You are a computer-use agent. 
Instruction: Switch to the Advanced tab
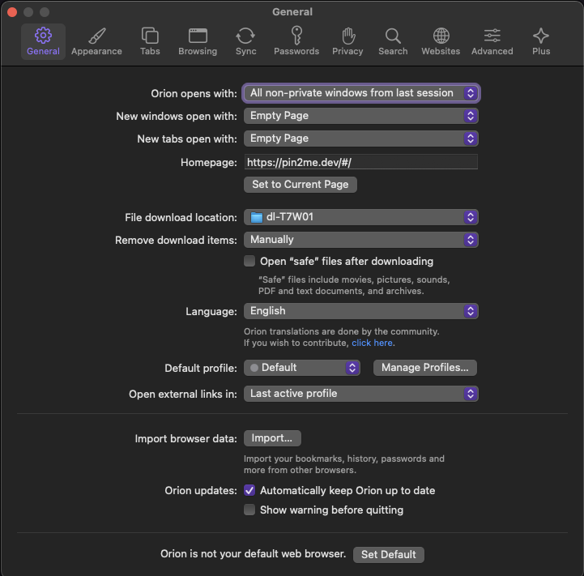492,41
